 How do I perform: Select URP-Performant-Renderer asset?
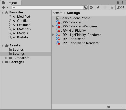(x=80, y=43)
